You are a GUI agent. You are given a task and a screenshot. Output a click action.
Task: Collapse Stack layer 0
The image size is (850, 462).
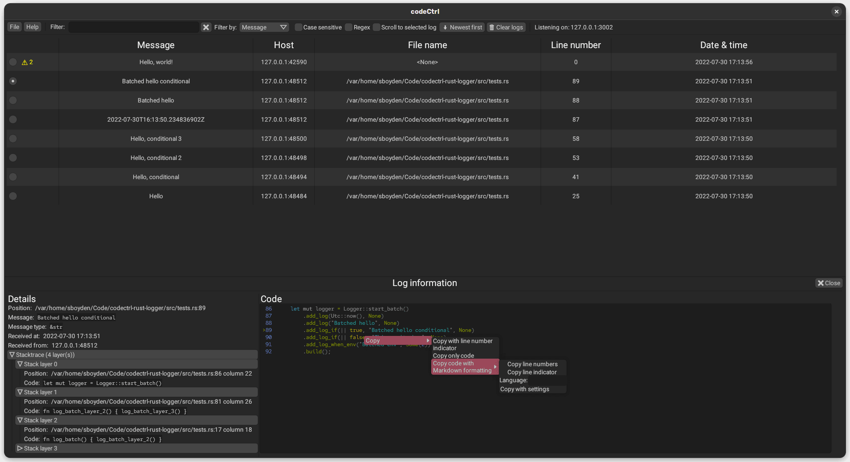(20, 364)
